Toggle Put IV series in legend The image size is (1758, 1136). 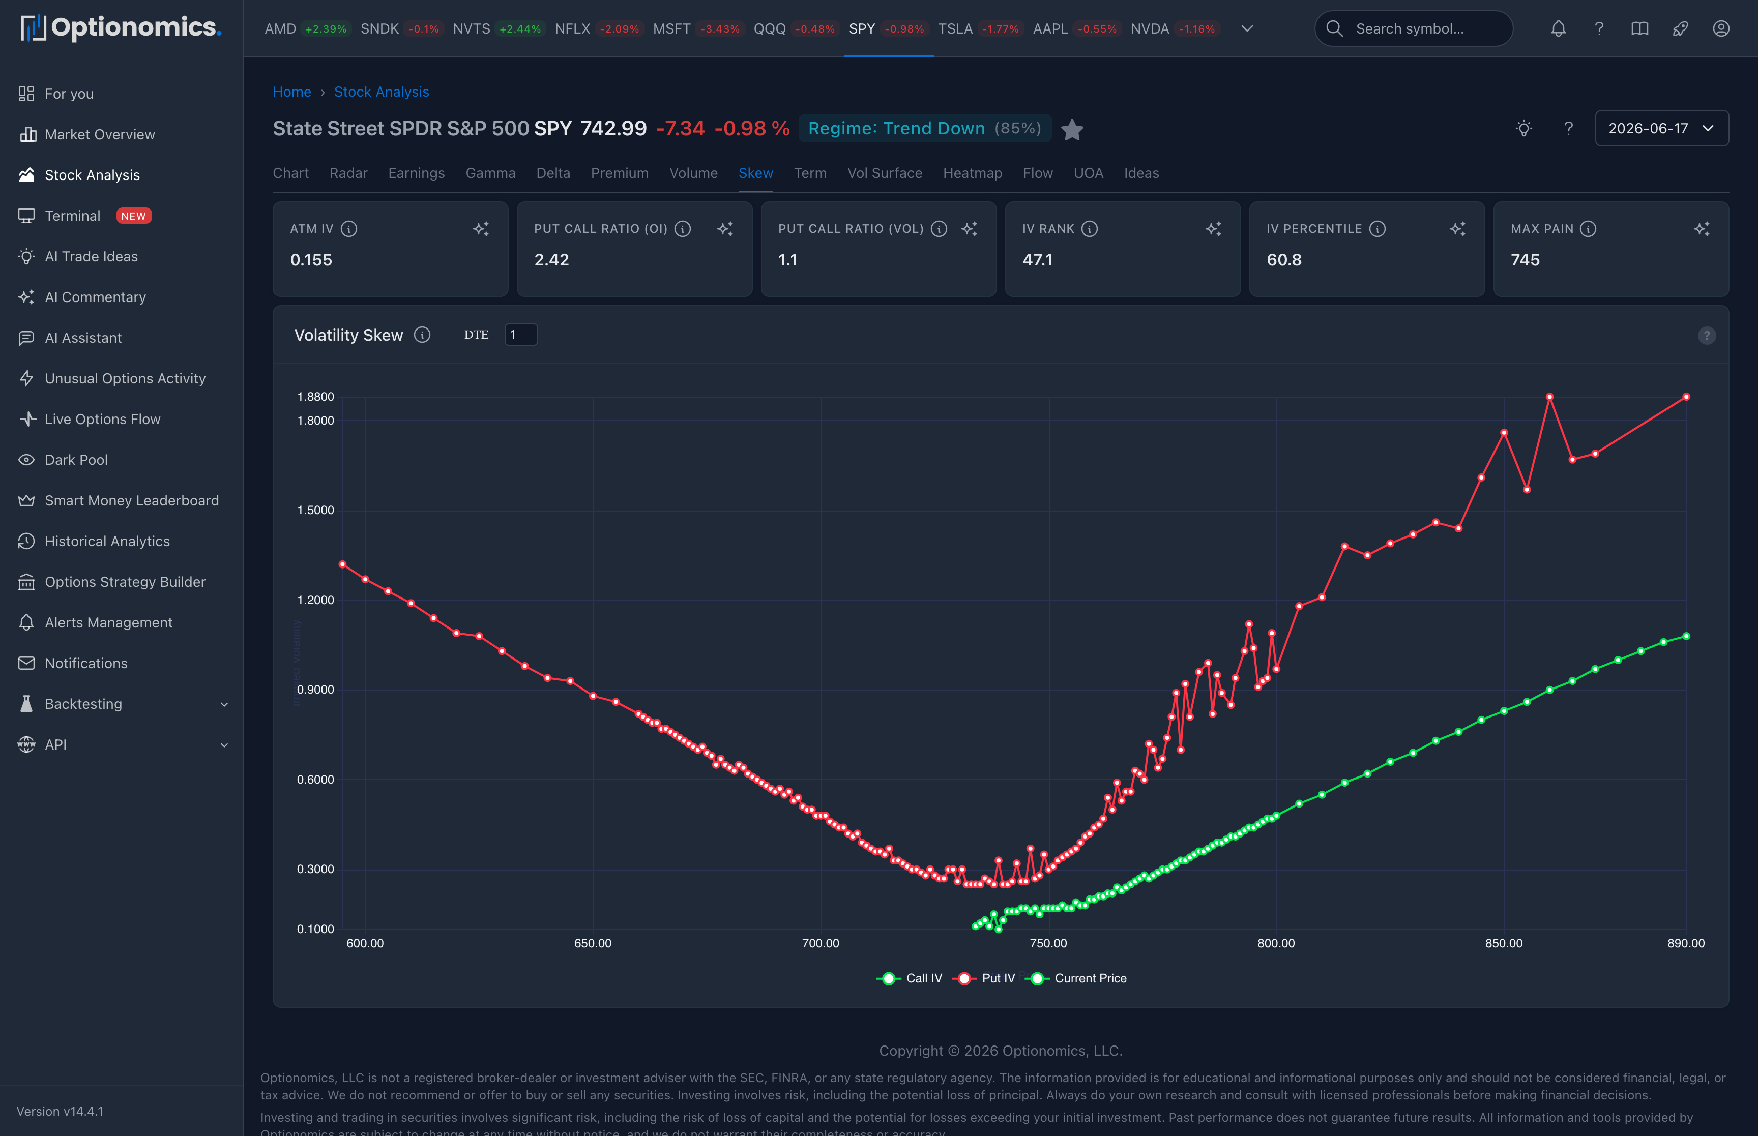(983, 978)
